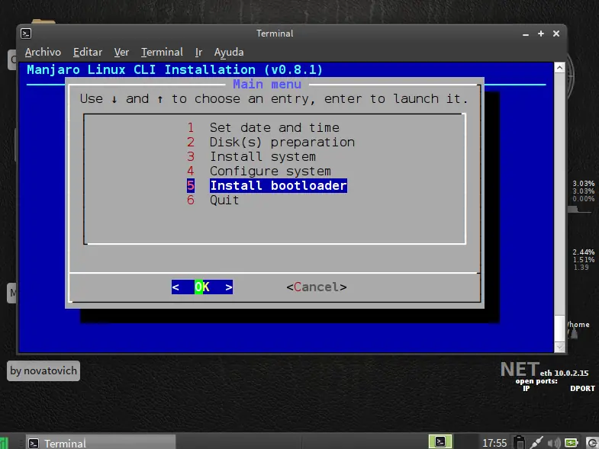The width and height of the screenshot is (599, 449).
Task: Click the Terminal taskbar button
Action: click(101, 443)
